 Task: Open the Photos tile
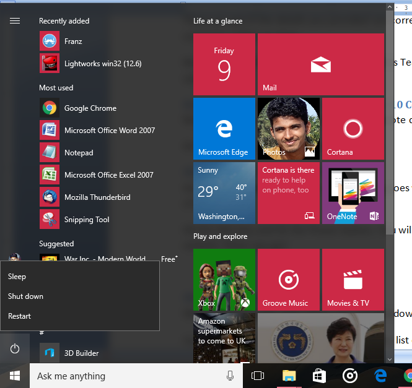tap(289, 129)
